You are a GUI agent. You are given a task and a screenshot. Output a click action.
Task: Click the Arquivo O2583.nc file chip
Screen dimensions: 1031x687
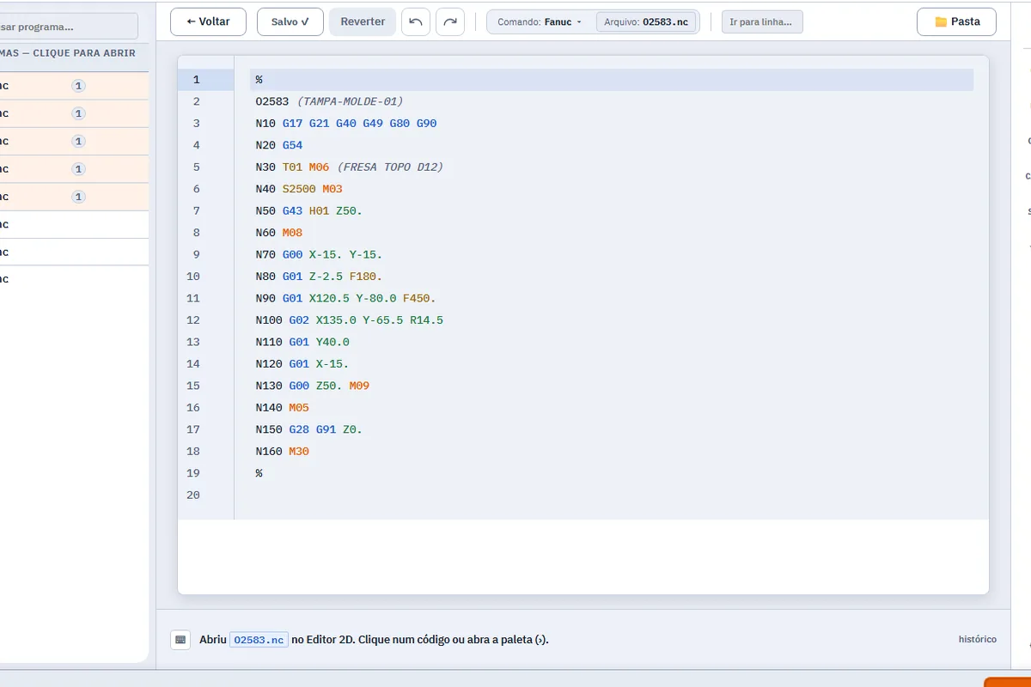(x=646, y=22)
